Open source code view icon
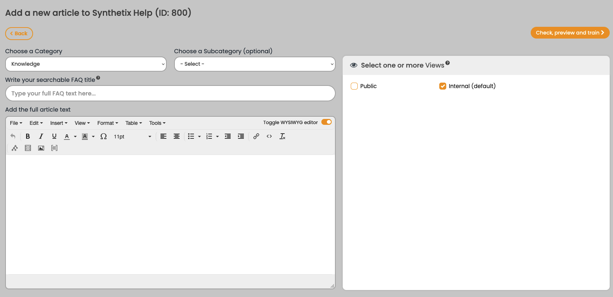The image size is (613, 297). pyautogui.click(x=269, y=136)
